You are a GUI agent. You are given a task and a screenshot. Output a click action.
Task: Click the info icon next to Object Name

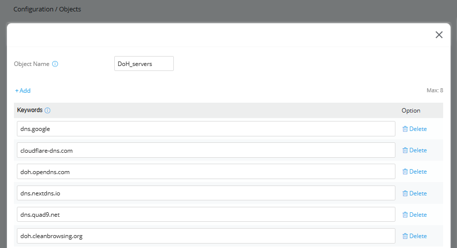click(x=55, y=64)
